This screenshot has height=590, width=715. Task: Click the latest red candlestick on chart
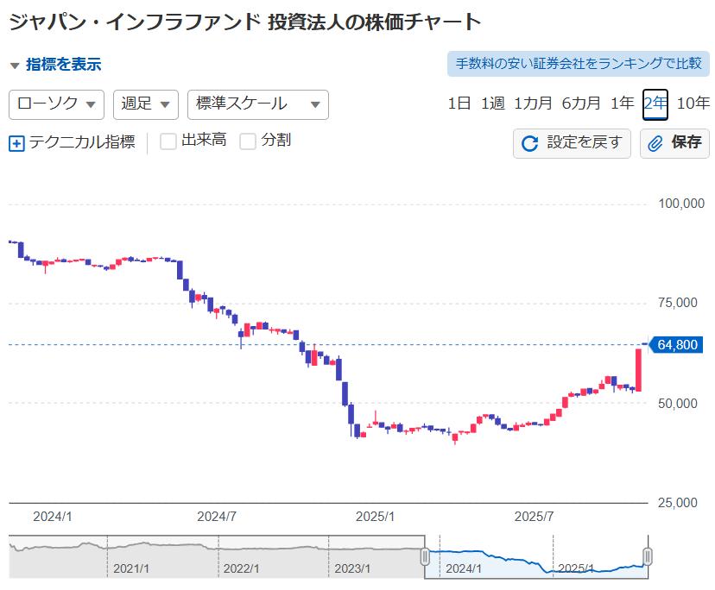point(639,370)
